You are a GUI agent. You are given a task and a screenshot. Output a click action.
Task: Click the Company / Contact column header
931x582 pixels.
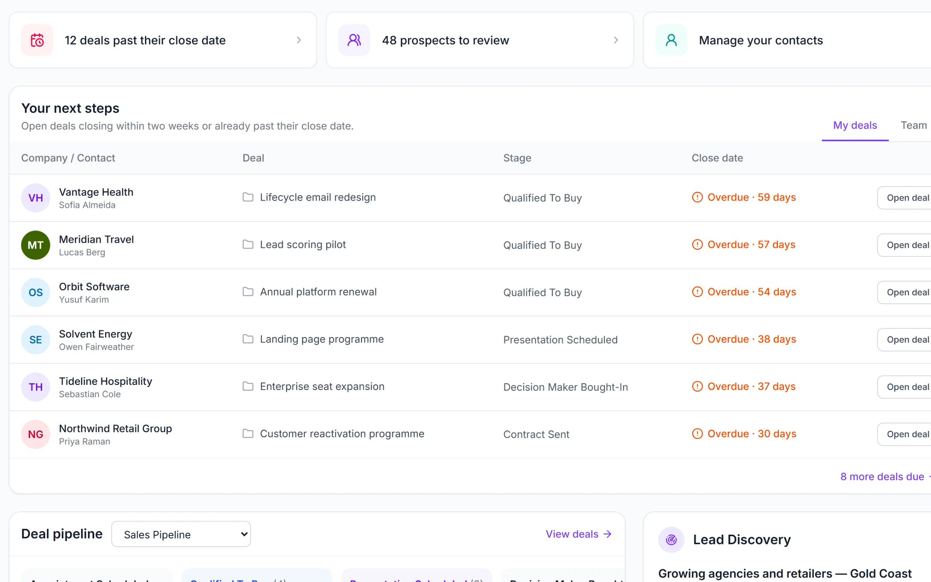pos(68,158)
